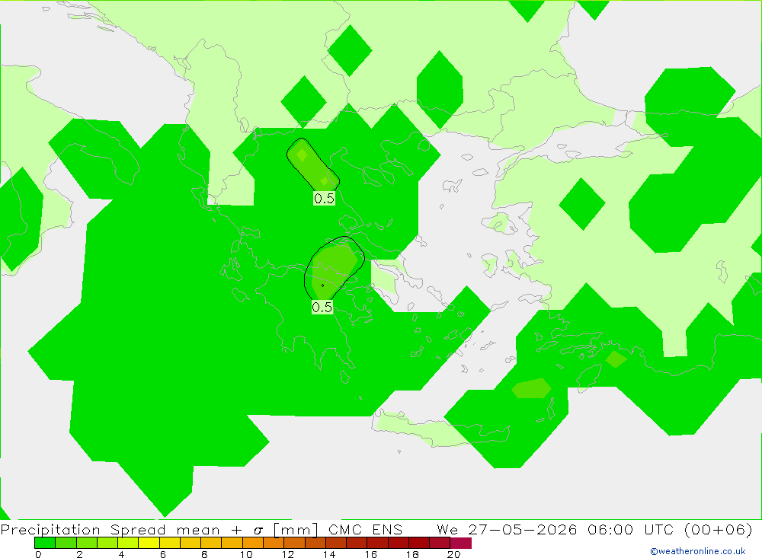The image size is (762, 558).
Task: Click the legend scale number 14
Action: pyautogui.click(x=329, y=554)
